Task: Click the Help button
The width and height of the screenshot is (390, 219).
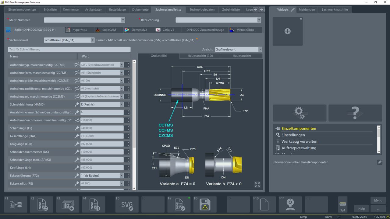Action: pos(361,209)
